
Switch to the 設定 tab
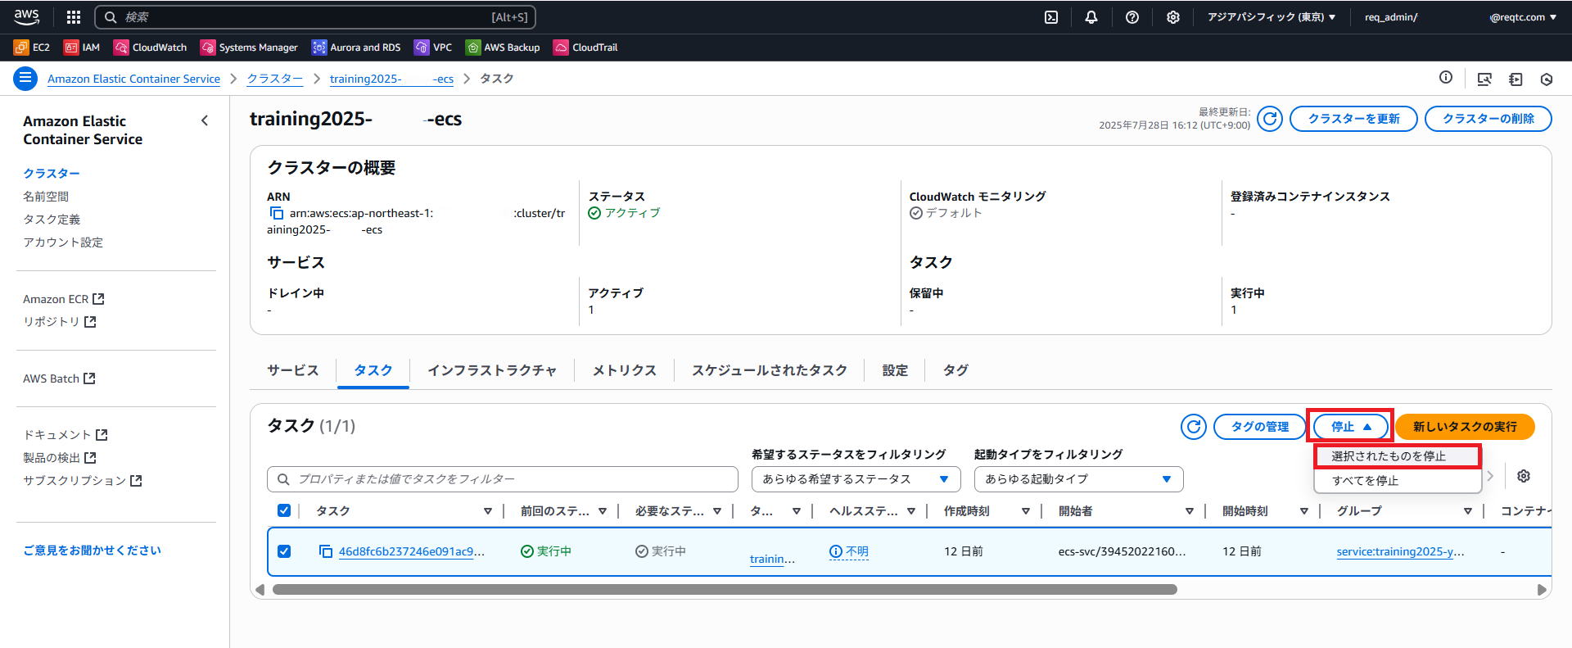895,370
